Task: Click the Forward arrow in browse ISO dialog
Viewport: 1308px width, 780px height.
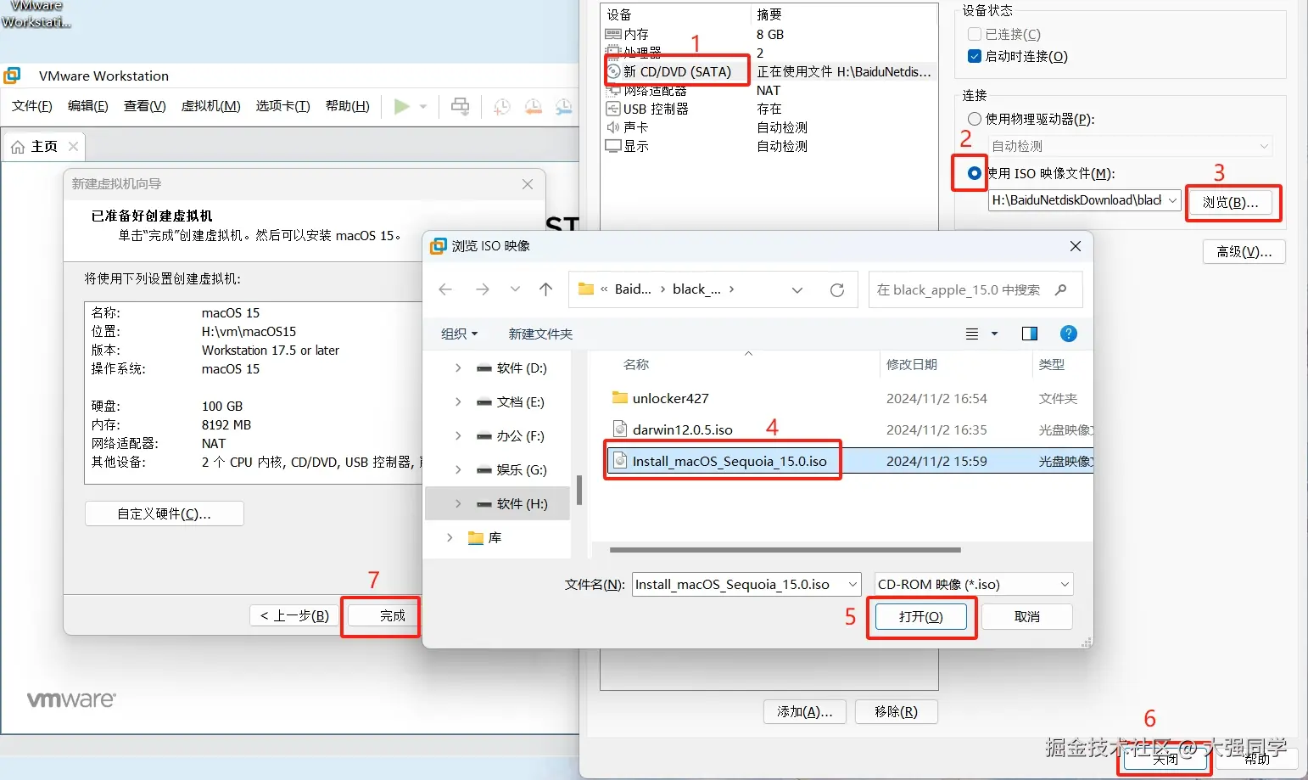Action: pyautogui.click(x=483, y=289)
